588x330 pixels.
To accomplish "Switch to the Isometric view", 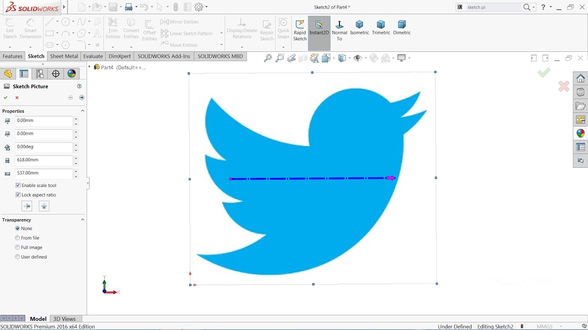I will click(x=359, y=28).
